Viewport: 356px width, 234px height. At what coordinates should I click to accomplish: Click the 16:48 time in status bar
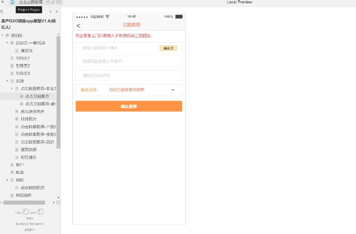tap(131, 16)
